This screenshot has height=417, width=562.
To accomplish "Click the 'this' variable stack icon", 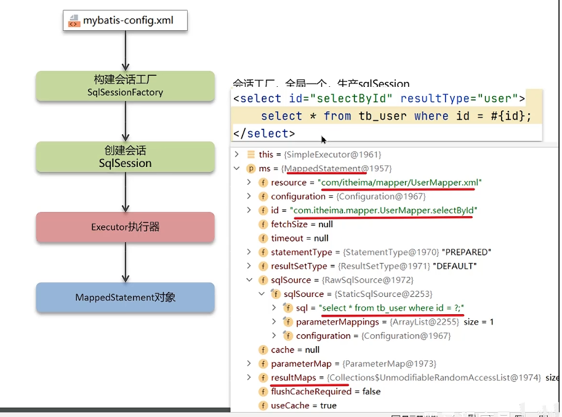I will (251, 155).
